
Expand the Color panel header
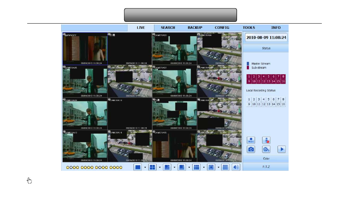tap(266, 158)
